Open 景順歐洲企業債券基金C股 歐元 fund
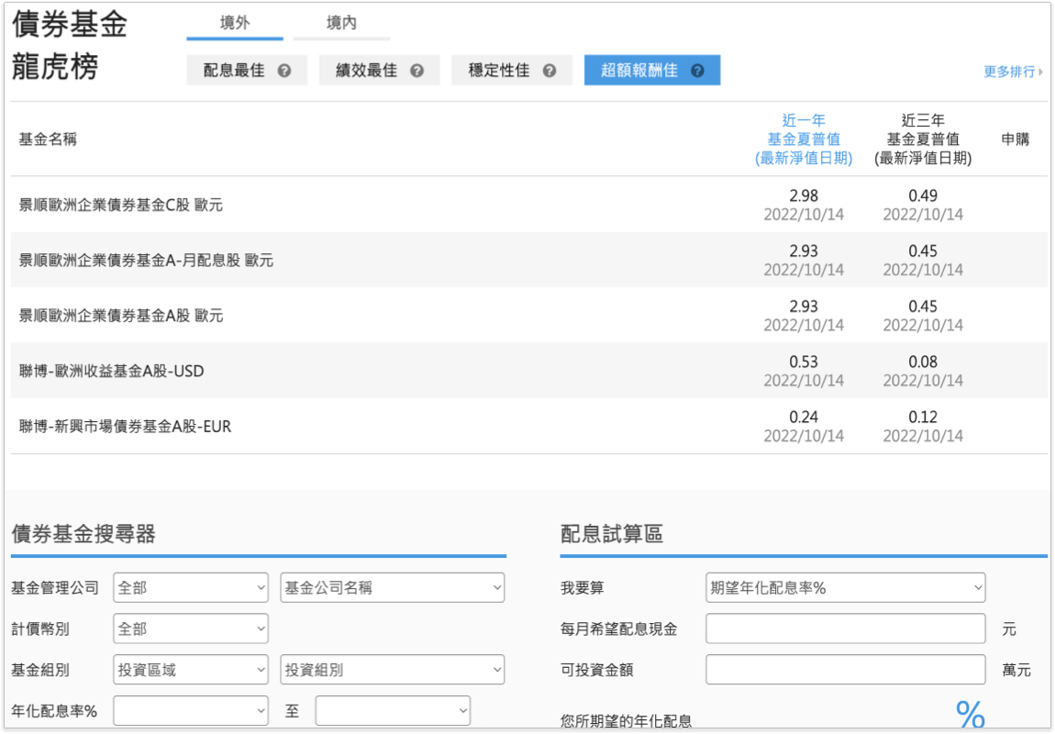This screenshot has width=1055, height=734. [x=121, y=205]
